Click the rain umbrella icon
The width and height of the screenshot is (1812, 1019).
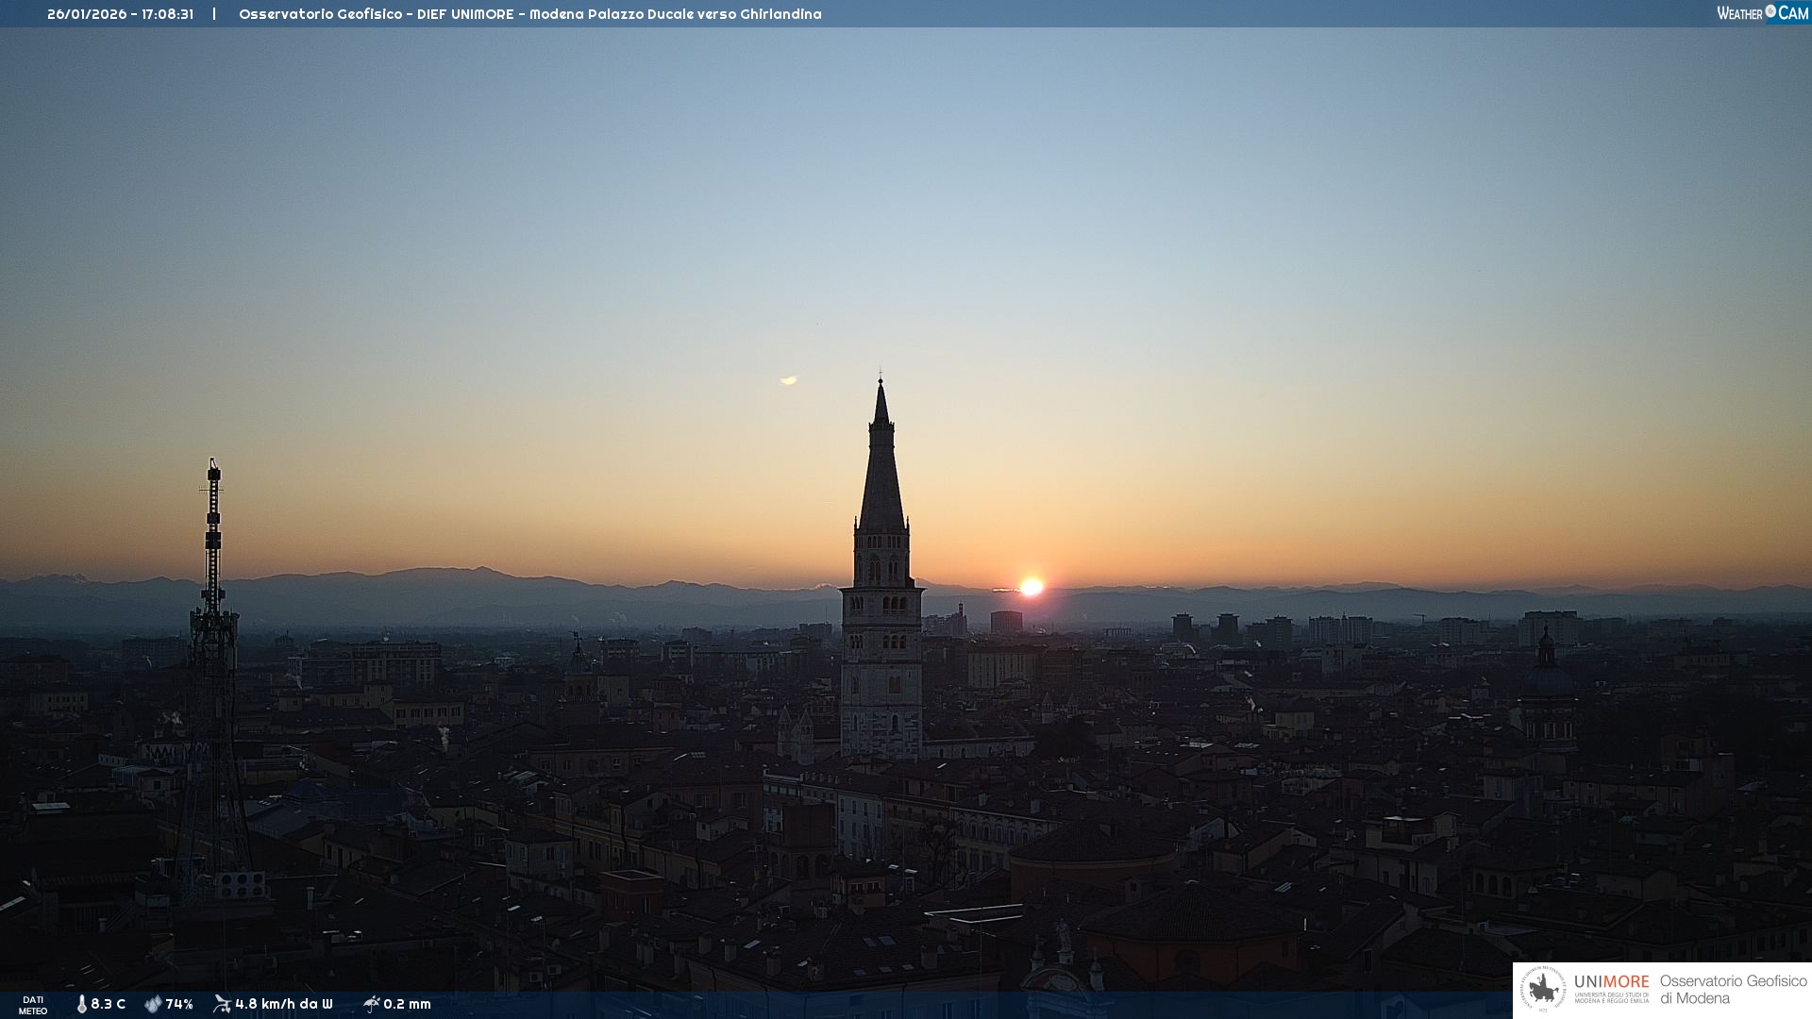pyautogui.click(x=371, y=1004)
